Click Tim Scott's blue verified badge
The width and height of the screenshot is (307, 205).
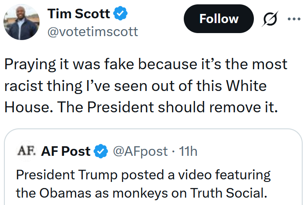[121, 13]
